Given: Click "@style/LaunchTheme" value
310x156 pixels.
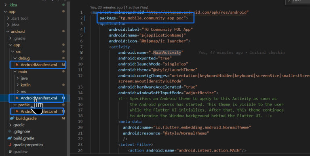Looking at the screenshot, I should (x=174, y=70).
